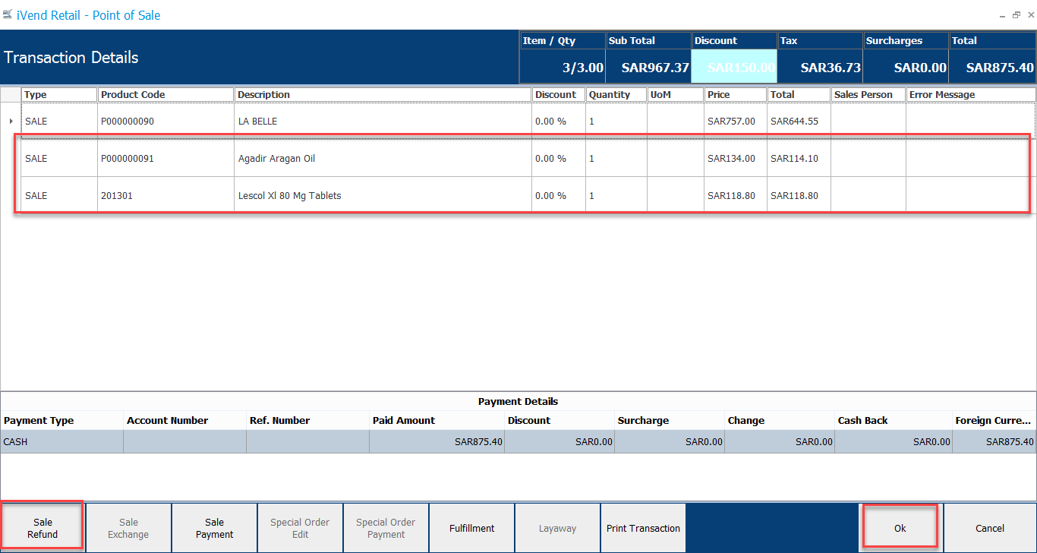Click Print Transaction button

(x=643, y=528)
